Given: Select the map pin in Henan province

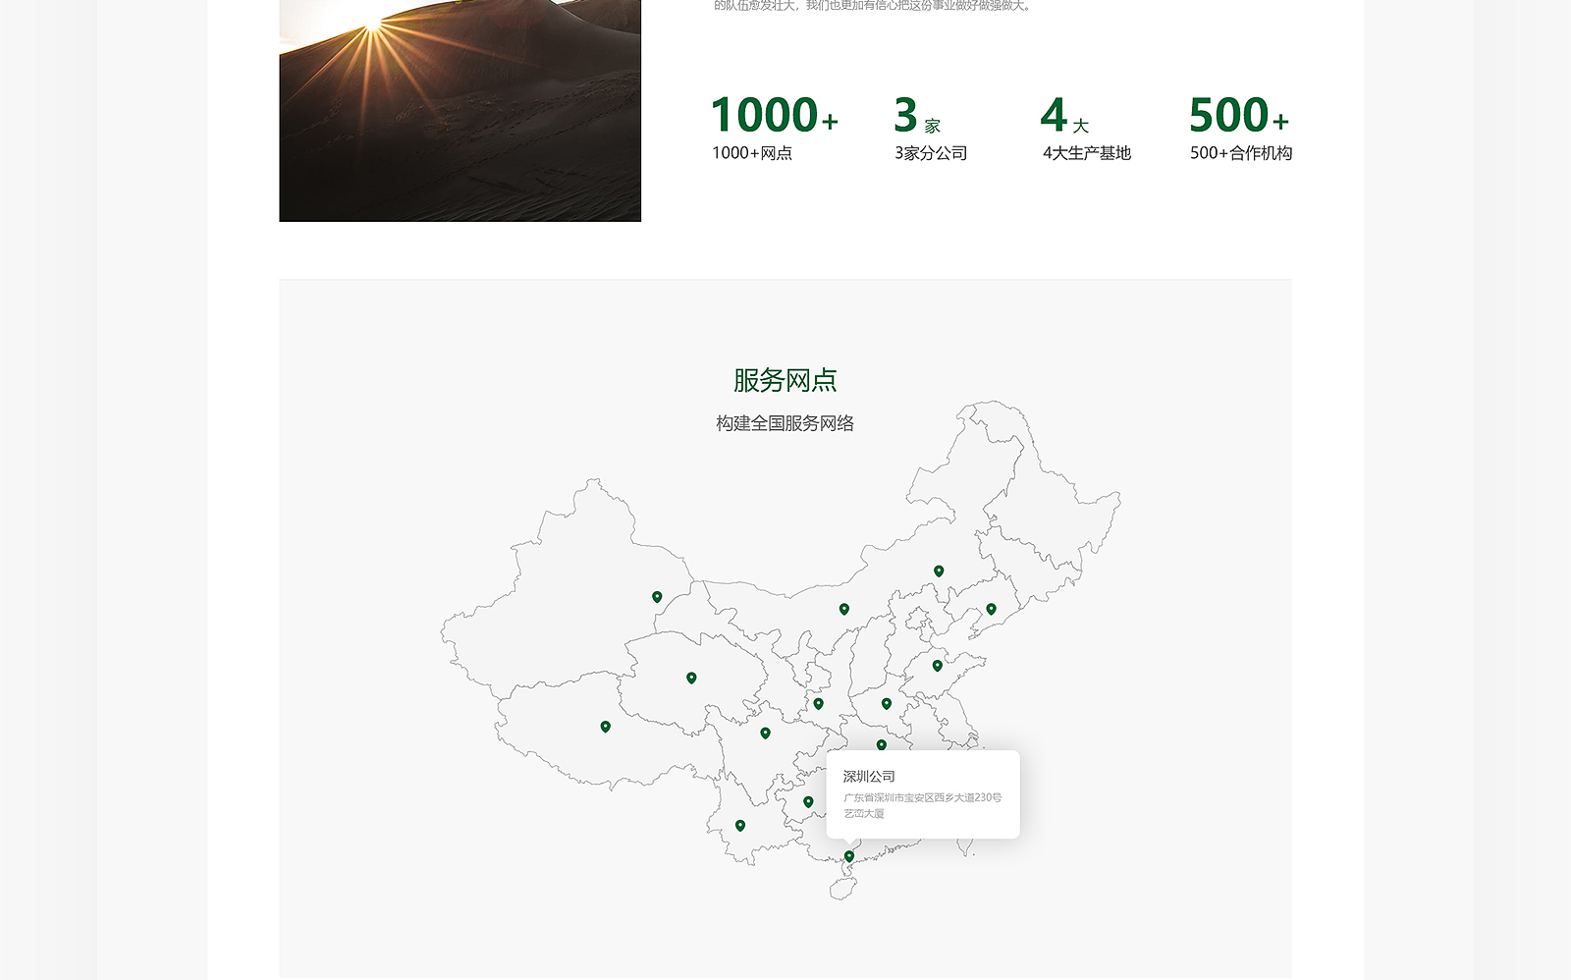Looking at the screenshot, I should [886, 703].
